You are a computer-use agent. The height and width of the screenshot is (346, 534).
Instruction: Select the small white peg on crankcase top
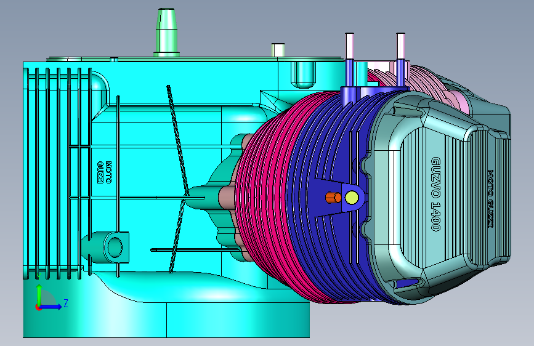pos(278,50)
